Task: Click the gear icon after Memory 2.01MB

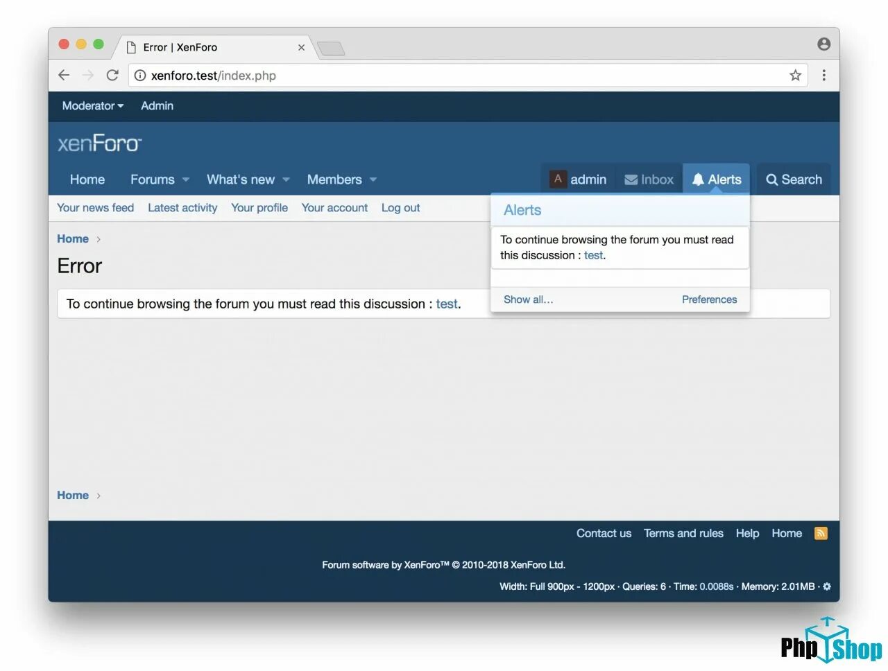Action: coord(826,586)
